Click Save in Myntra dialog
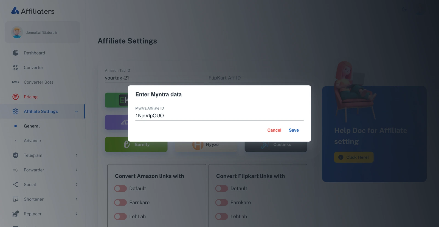This screenshot has width=439, height=227. [x=294, y=130]
